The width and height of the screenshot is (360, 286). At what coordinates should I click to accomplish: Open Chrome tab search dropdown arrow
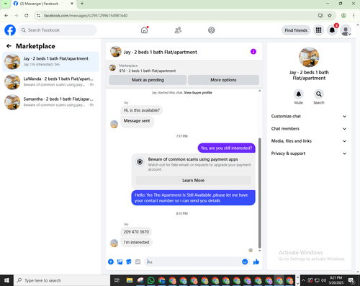pyautogui.click(x=5, y=4)
